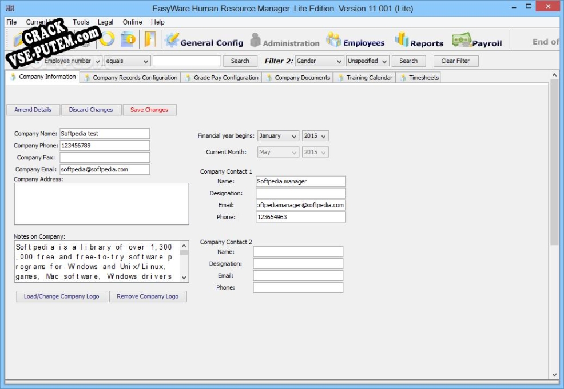Click Remove Company Logo button

point(148,296)
